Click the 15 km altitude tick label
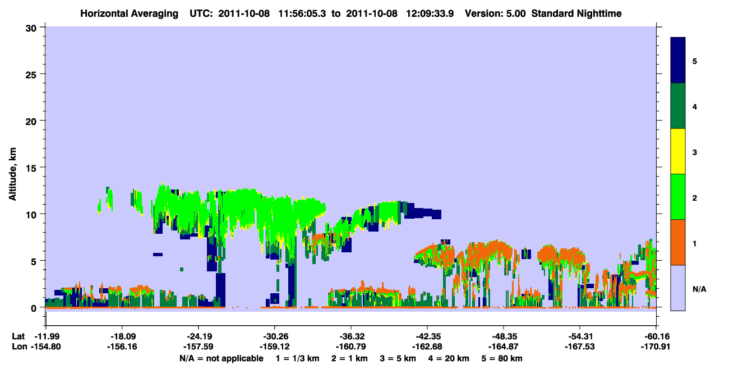Viewport: 729px width, 374px height. (x=33, y=168)
